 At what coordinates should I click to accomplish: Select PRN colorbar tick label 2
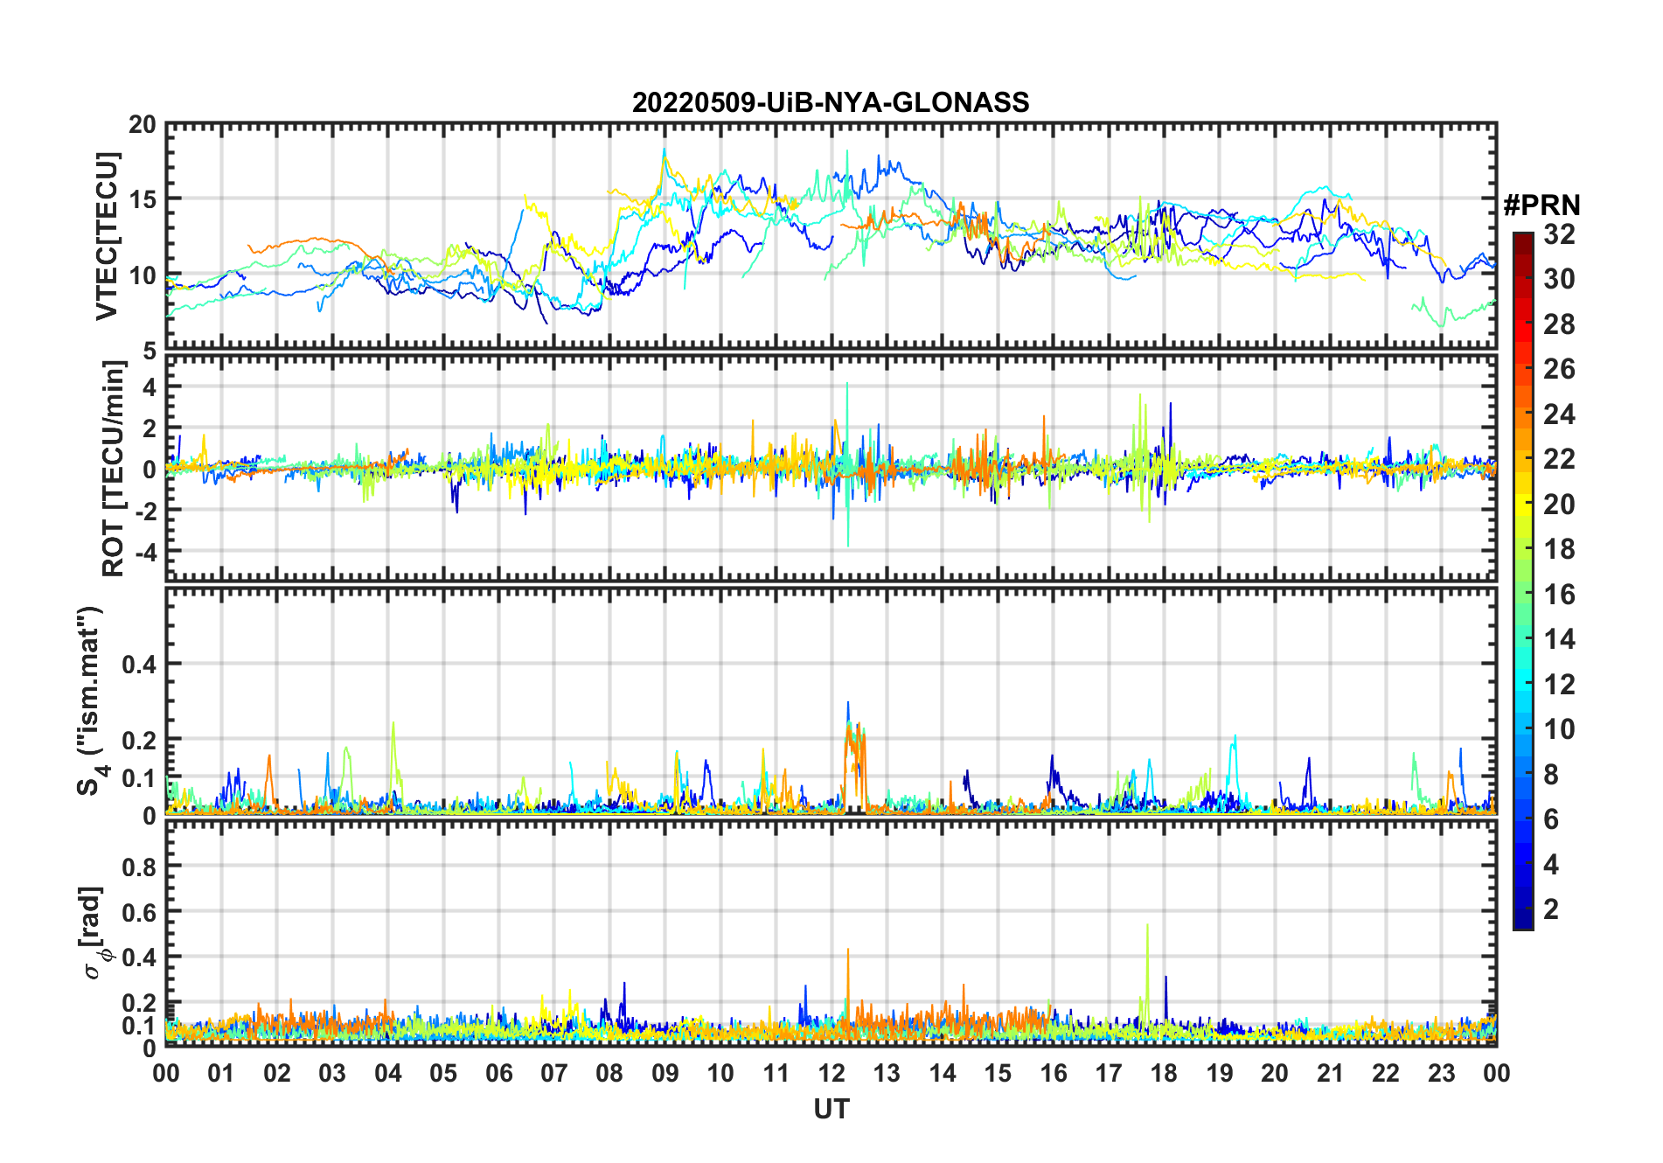pos(1551,909)
